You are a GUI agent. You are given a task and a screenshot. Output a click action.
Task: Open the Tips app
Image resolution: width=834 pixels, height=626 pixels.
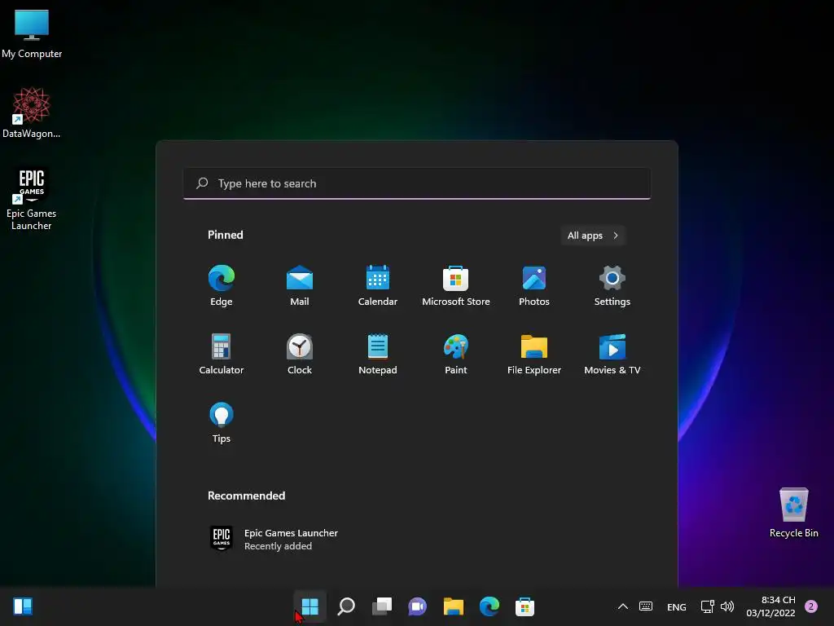tap(222, 423)
